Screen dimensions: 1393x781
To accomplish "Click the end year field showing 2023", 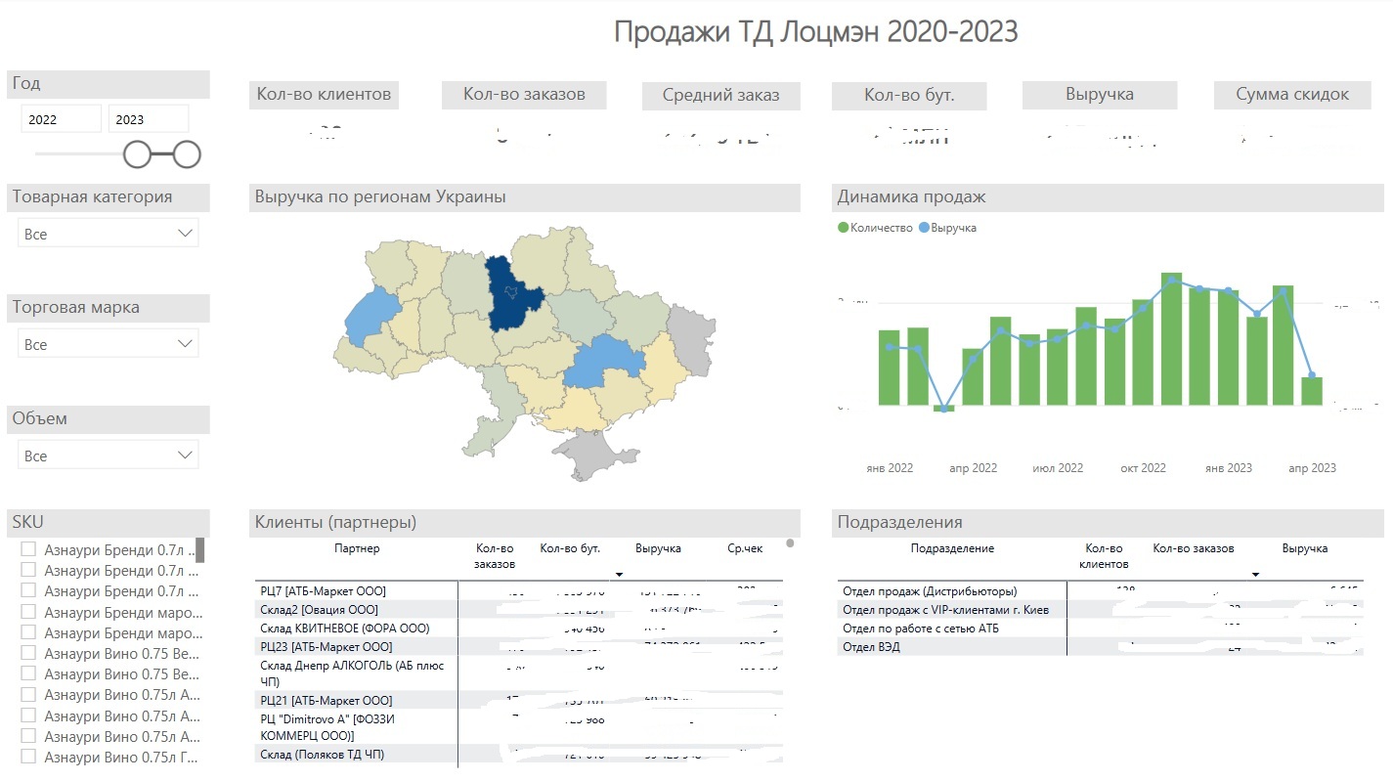I will pos(148,119).
